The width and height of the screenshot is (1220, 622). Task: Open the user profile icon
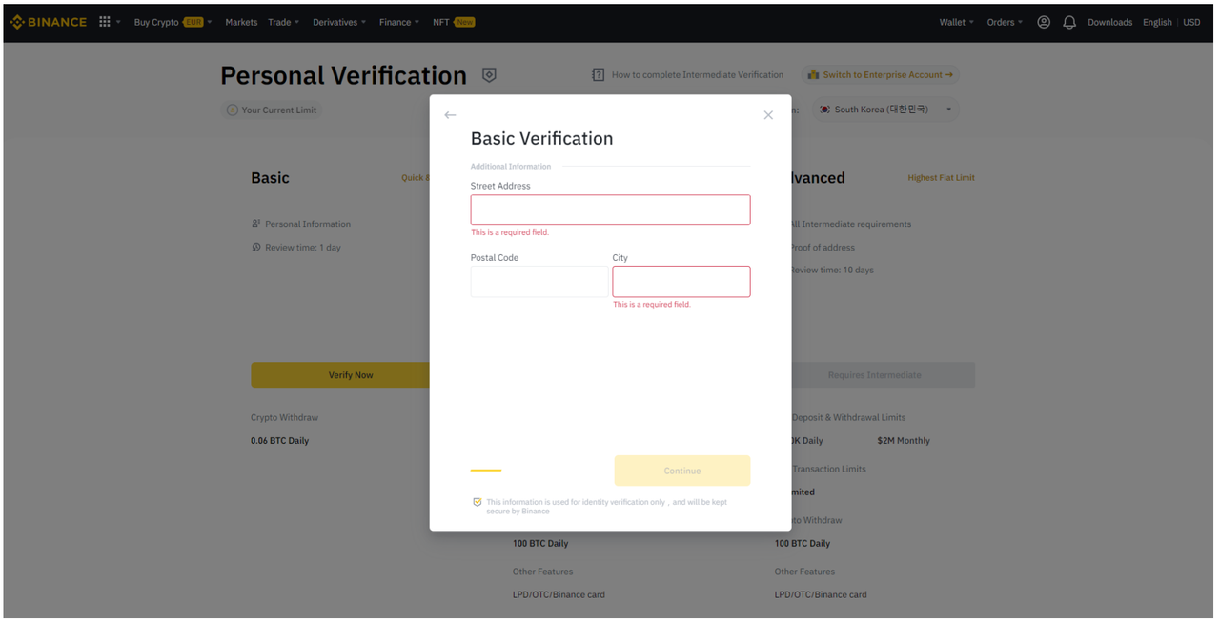[1044, 22]
